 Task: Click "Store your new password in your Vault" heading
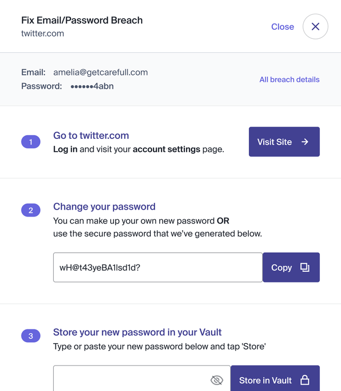137,332
